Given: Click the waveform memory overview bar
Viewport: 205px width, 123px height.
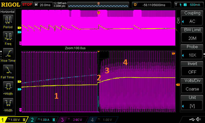Looking at the screenshot, I should [x=98, y=5].
